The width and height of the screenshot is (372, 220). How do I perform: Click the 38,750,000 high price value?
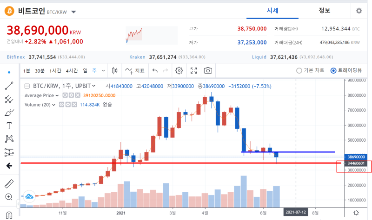[x=252, y=29]
